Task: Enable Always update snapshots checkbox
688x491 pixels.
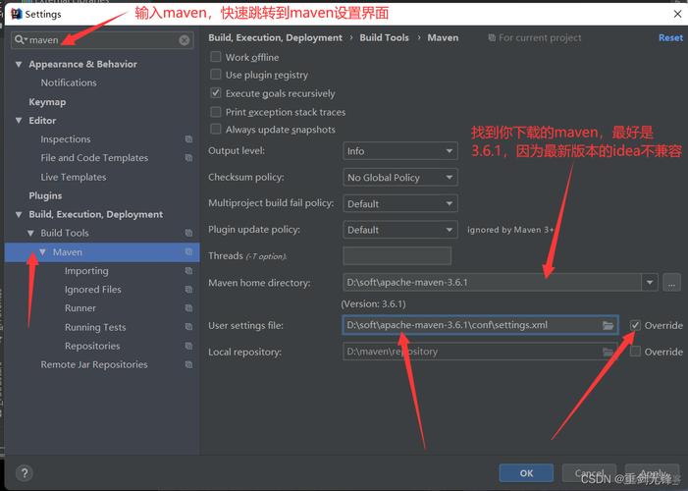Action: [x=216, y=129]
